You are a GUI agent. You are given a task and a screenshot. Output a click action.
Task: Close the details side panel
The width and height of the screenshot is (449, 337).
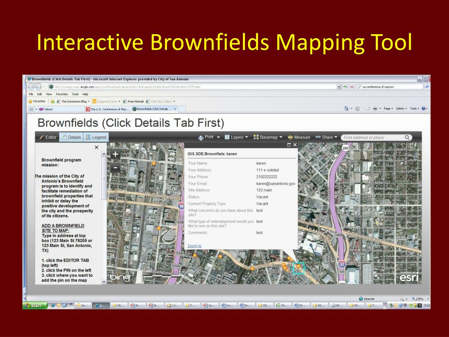pos(96,148)
